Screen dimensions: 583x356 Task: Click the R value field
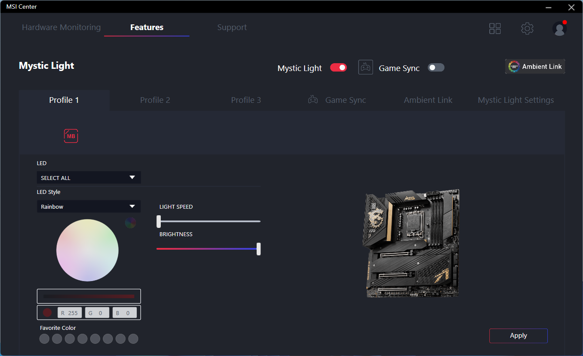coord(70,313)
